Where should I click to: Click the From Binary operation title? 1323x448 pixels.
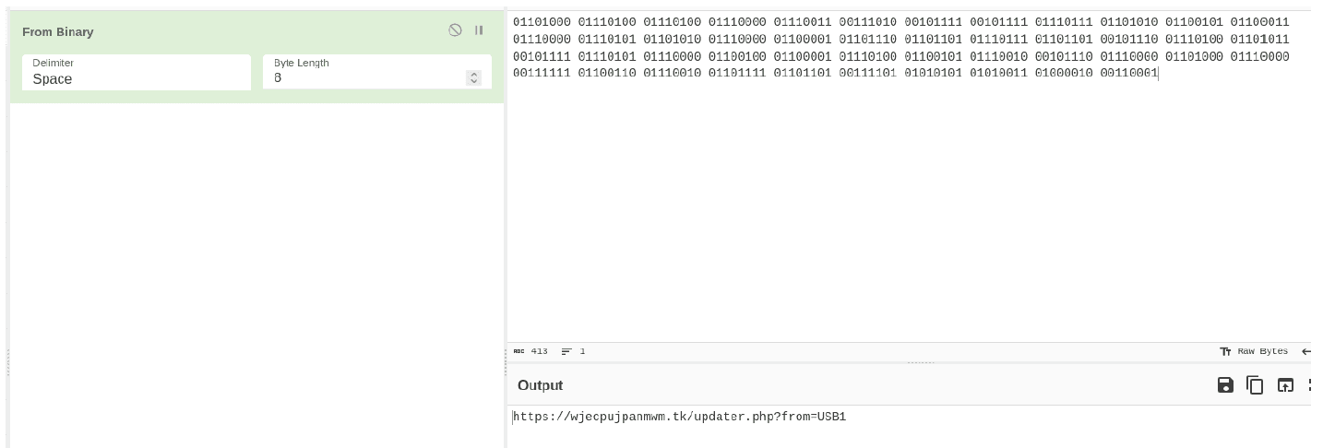[58, 31]
